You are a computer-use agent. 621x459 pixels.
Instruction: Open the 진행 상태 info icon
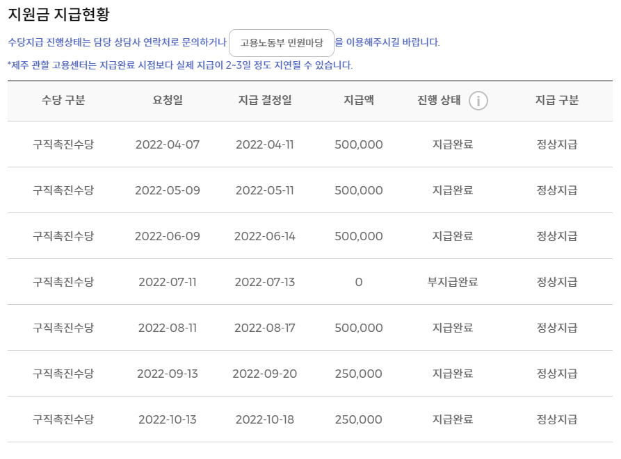(x=478, y=100)
